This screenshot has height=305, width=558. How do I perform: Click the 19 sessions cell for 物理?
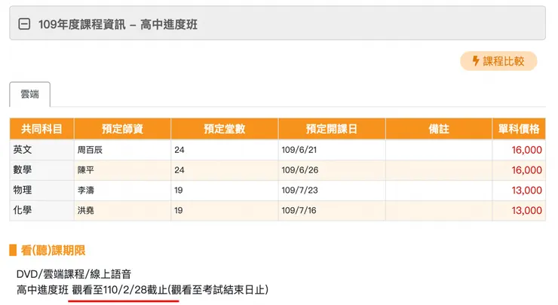pyautogui.click(x=225, y=191)
